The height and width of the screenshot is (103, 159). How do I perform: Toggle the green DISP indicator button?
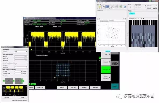[x=33, y=84]
